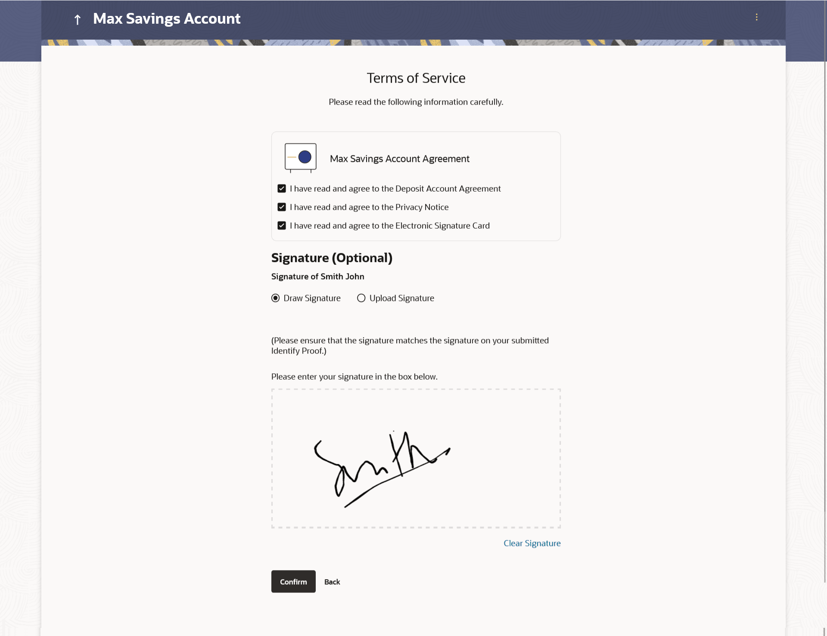
Task: Click the Terms of Service heading
Action: [416, 78]
